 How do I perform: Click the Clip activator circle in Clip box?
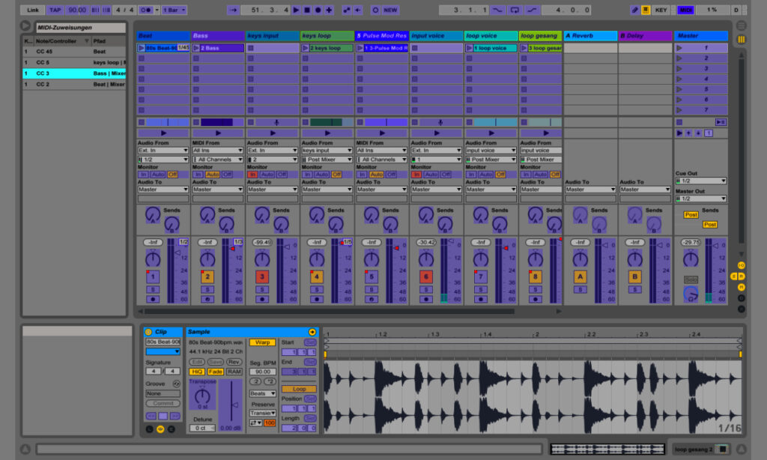149,332
